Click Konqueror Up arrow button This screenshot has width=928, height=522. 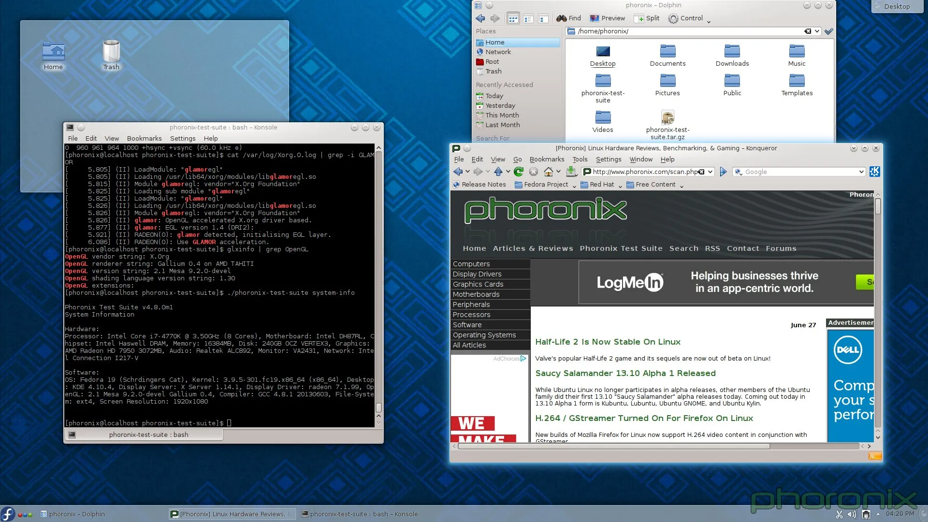(498, 172)
